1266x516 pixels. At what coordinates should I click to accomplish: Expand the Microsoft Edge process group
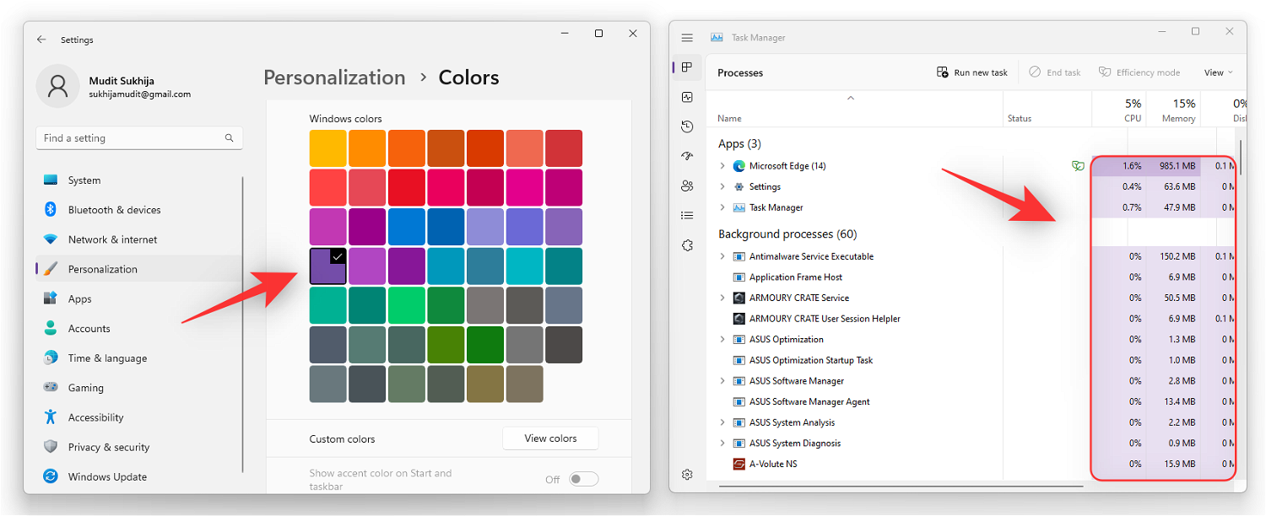pos(722,165)
